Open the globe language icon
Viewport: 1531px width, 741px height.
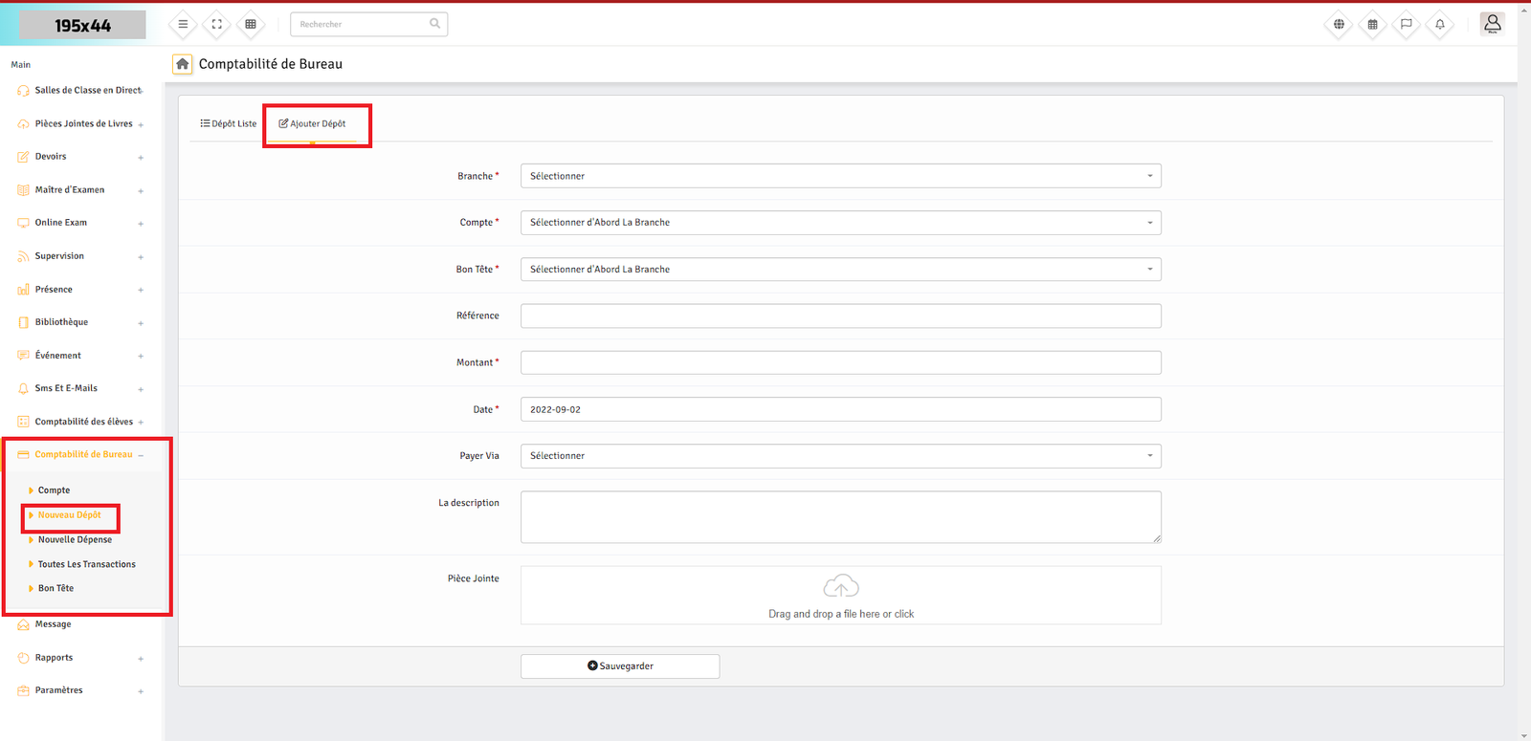click(x=1339, y=24)
